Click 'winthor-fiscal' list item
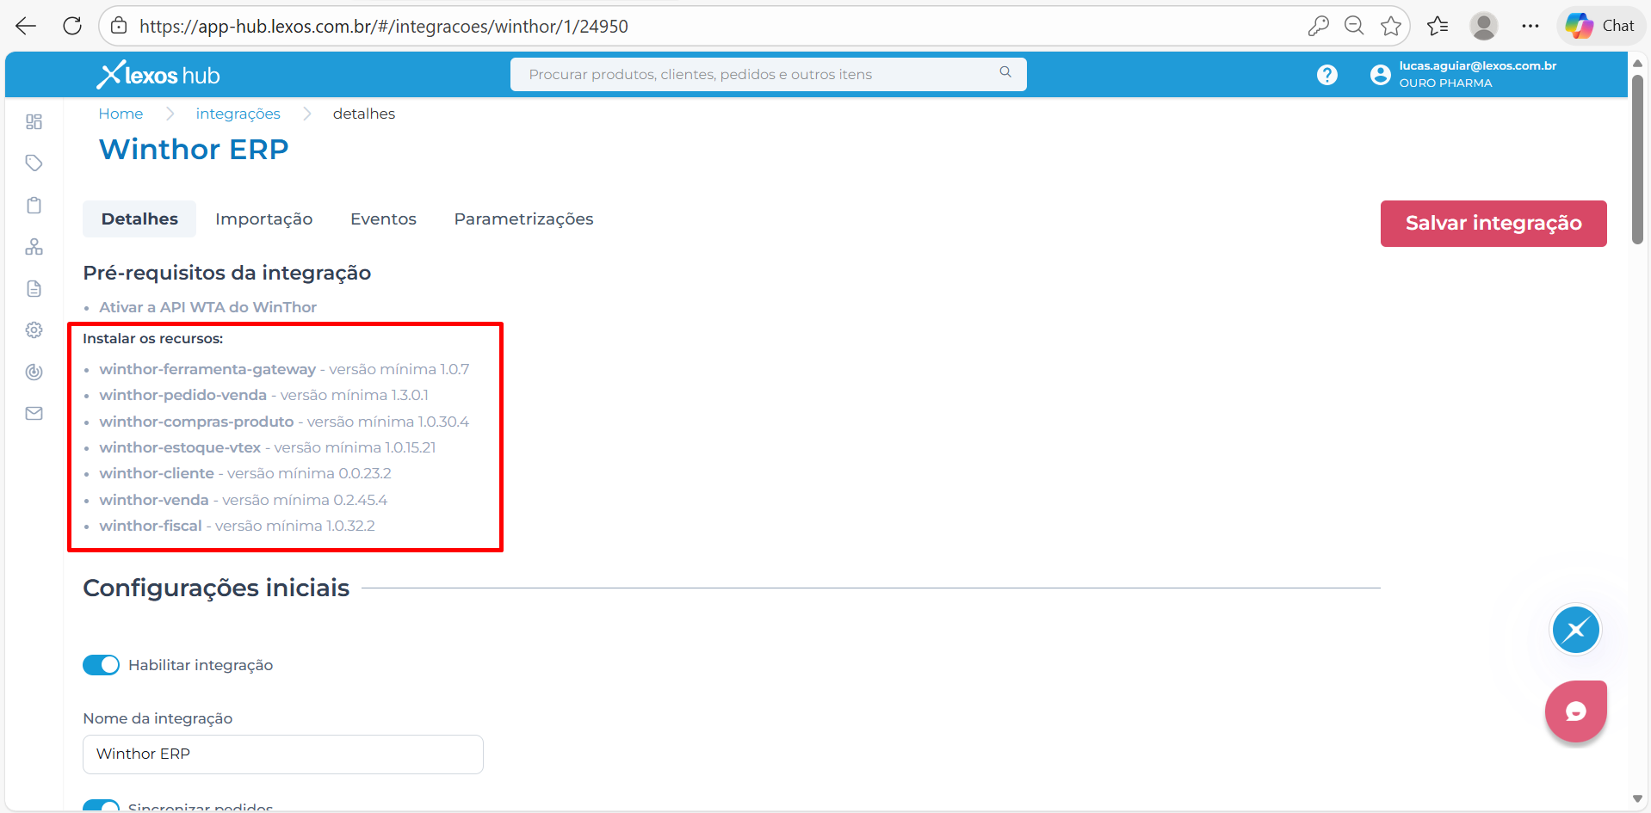The height and width of the screenshot is (813, 1651). (x=237, y=526)
